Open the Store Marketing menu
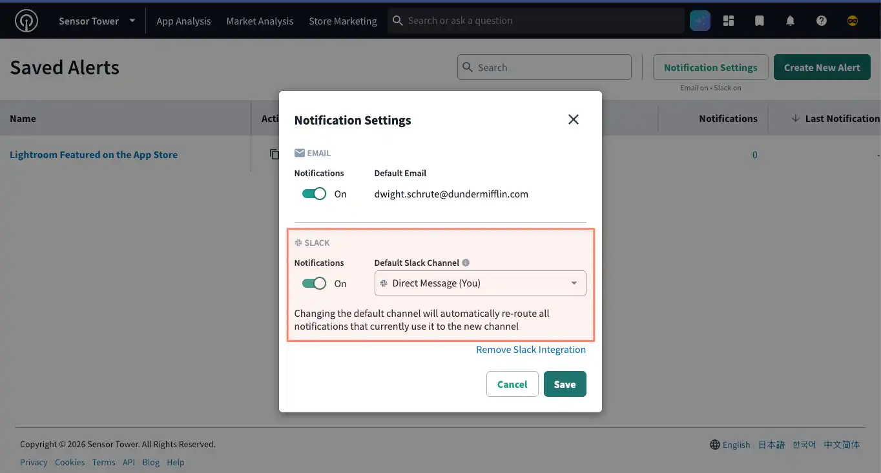Image resolution: width=881 pixels, height=473 pixels. pyautogui.click(x=343, y=21)
